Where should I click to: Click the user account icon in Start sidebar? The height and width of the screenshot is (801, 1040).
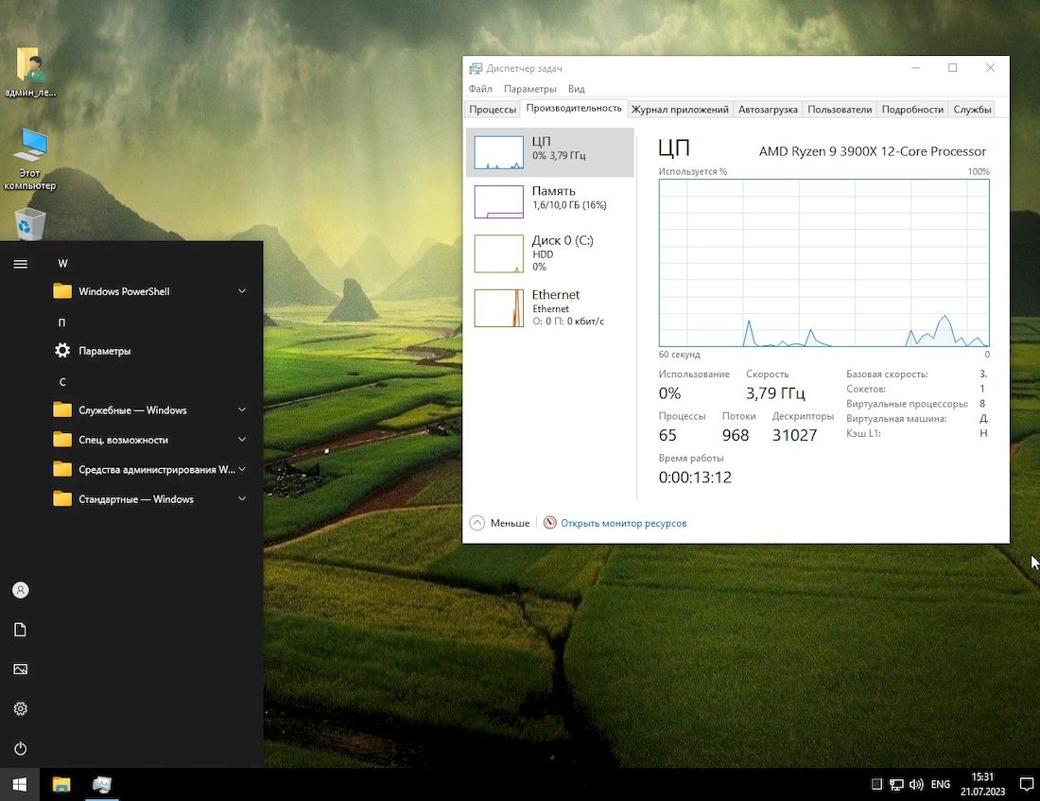21,590
